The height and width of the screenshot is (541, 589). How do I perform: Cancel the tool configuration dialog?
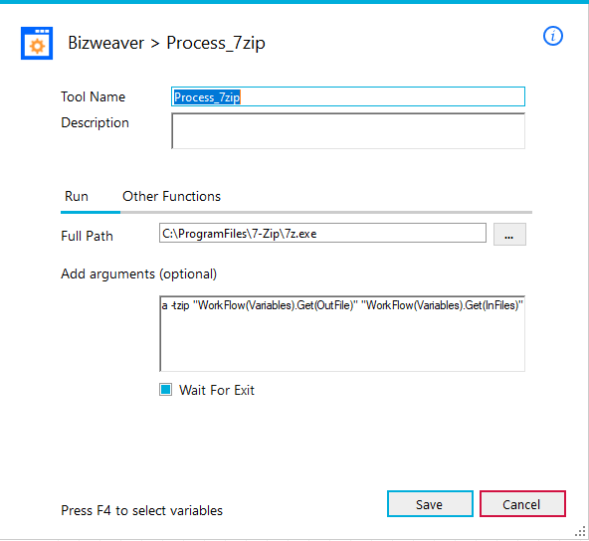[522, 504]
